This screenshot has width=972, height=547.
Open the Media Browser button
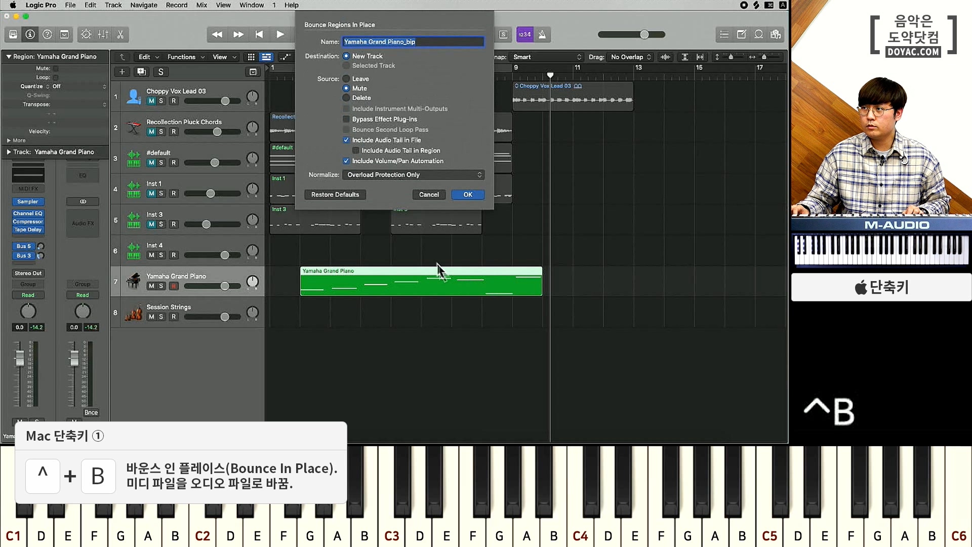pyautogui.click(x=776, y=34)
